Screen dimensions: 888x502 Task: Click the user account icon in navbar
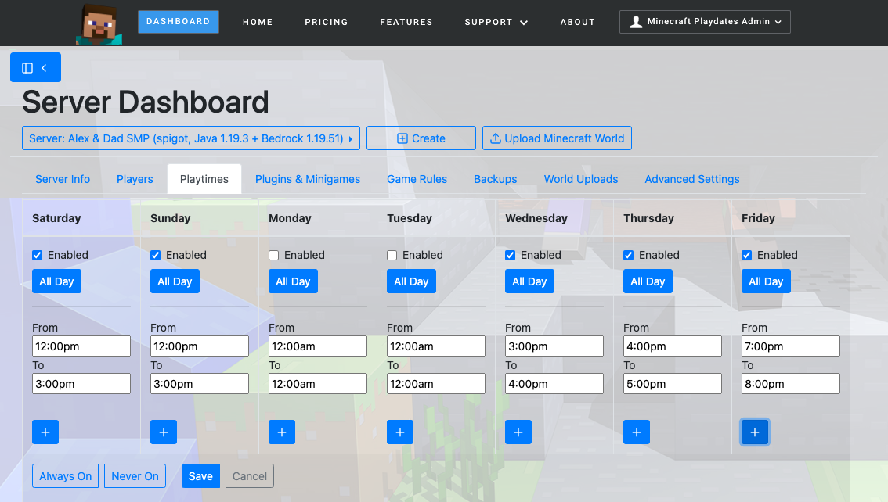(x=636, y=21)
